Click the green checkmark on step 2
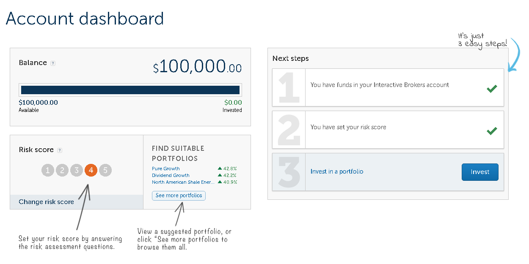The height and width of the screenshot is (264, 529). coord(492,131)
